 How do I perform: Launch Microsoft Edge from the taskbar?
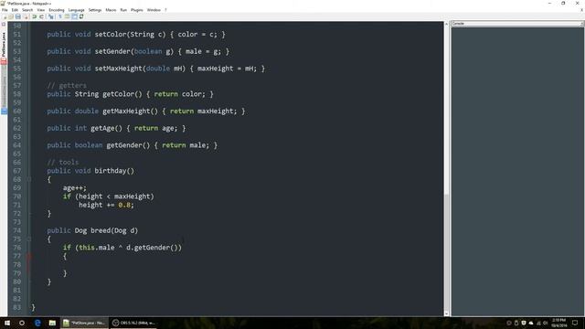coord(37,323)
